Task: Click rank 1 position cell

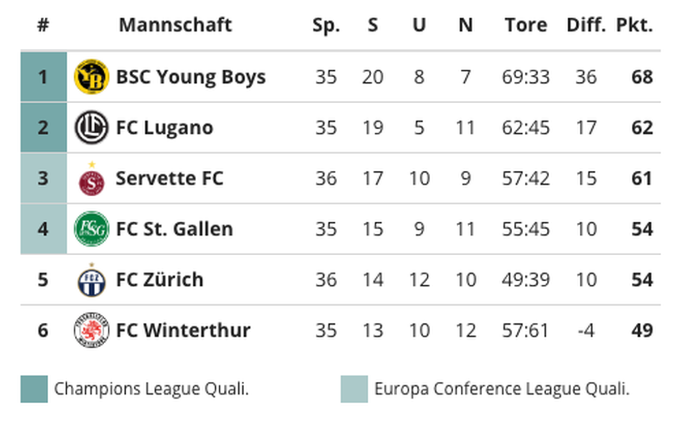Action: pyautogui.click(x=44, y=77)
